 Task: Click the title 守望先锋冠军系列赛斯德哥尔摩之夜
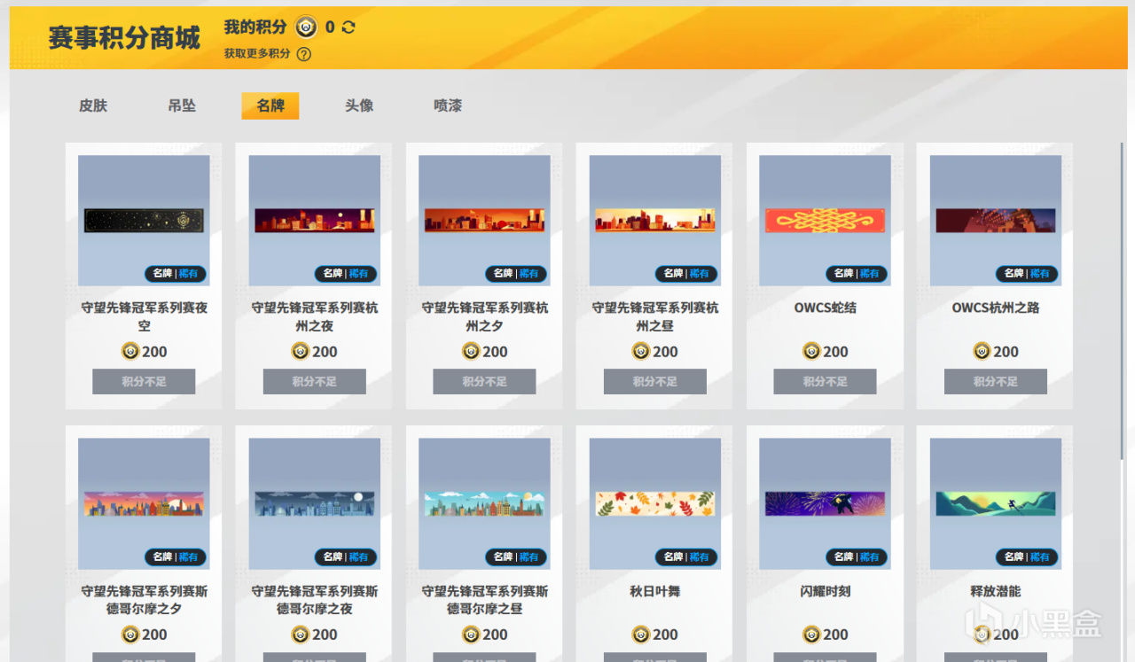coord(315,600)
